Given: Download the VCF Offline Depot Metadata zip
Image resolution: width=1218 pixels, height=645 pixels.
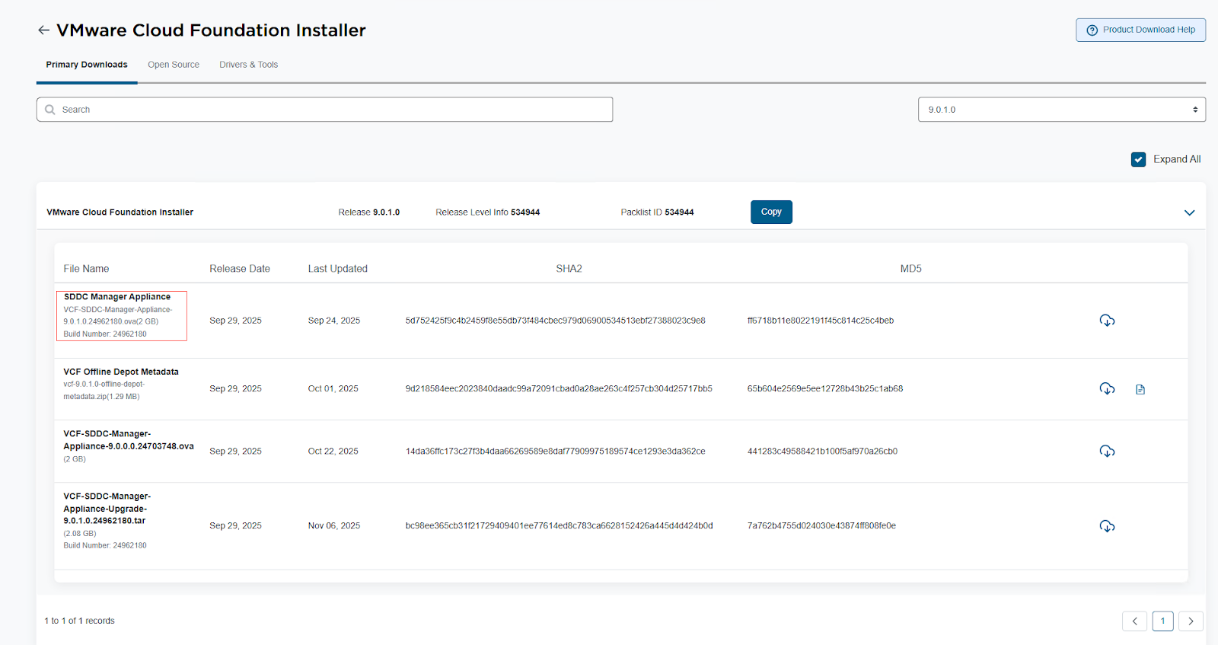Looking at the screenshot, I should (x=1107, y=389).
